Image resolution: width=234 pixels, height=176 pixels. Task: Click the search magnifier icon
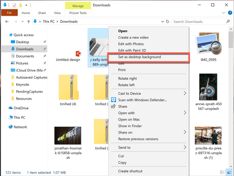[228, 21]
